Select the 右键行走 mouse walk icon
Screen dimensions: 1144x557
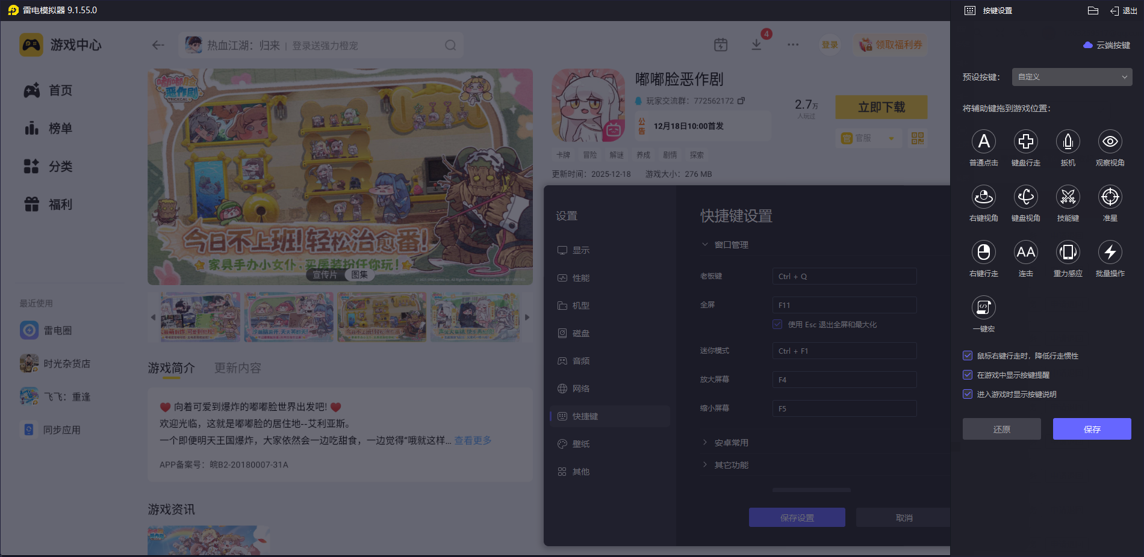[x=984, y=252]
